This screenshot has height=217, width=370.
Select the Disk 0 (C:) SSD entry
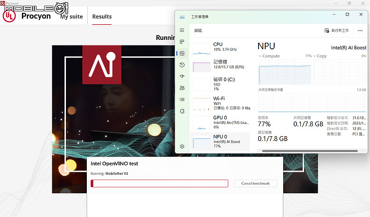tap(221, 84)
